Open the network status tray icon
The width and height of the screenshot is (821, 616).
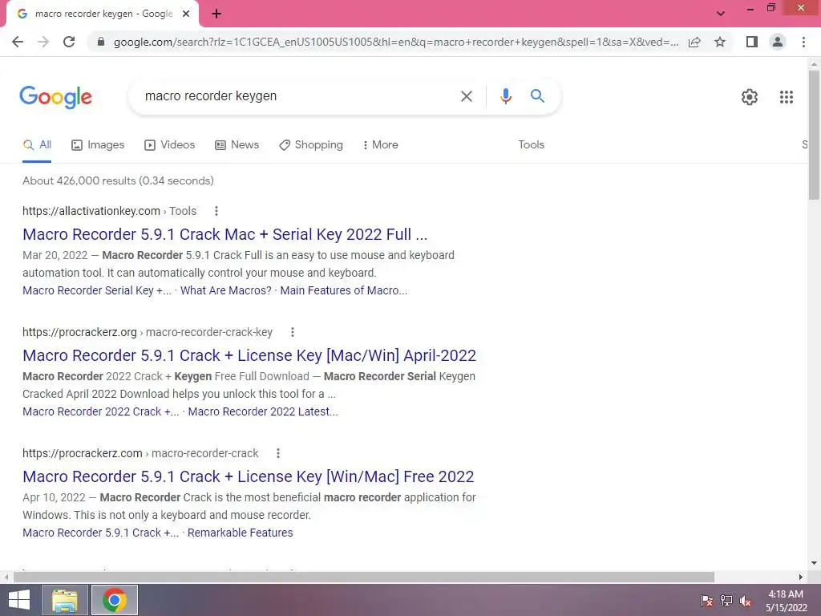click(x=726, y=601)
